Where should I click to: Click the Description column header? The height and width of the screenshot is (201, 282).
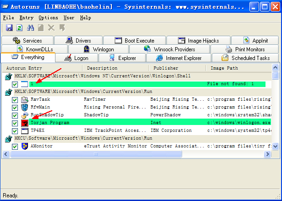coord(116,68)
